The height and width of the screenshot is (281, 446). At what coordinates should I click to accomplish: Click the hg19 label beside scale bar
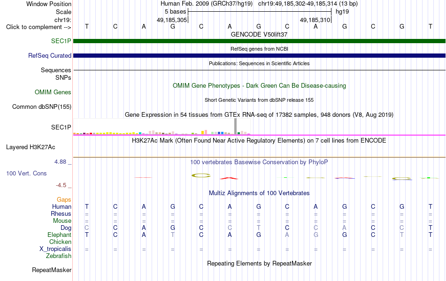click(342, 12)
